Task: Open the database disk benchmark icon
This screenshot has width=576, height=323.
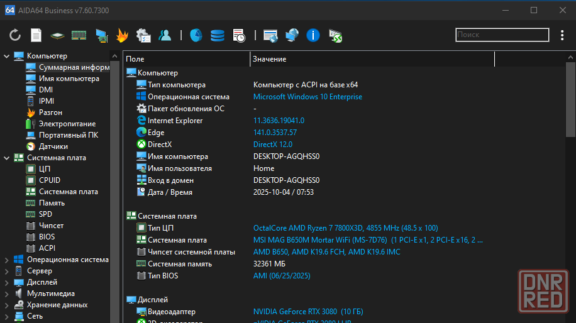Action: [x=217, y=35]
